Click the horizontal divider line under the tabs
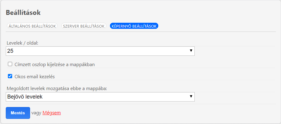281x124 pixels. (141, 32)
